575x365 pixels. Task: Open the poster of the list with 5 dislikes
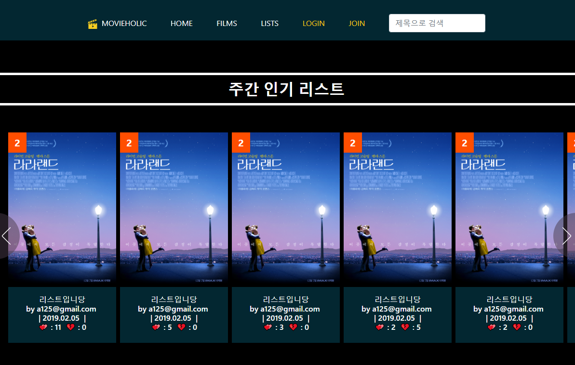point(398,209)
